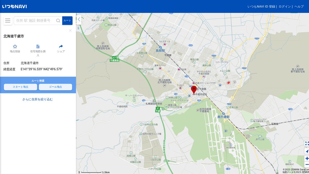The width and height of the screenshot is (309, 174).
Task: Zoom in with the plus button
Action: (x=307, y=158)
